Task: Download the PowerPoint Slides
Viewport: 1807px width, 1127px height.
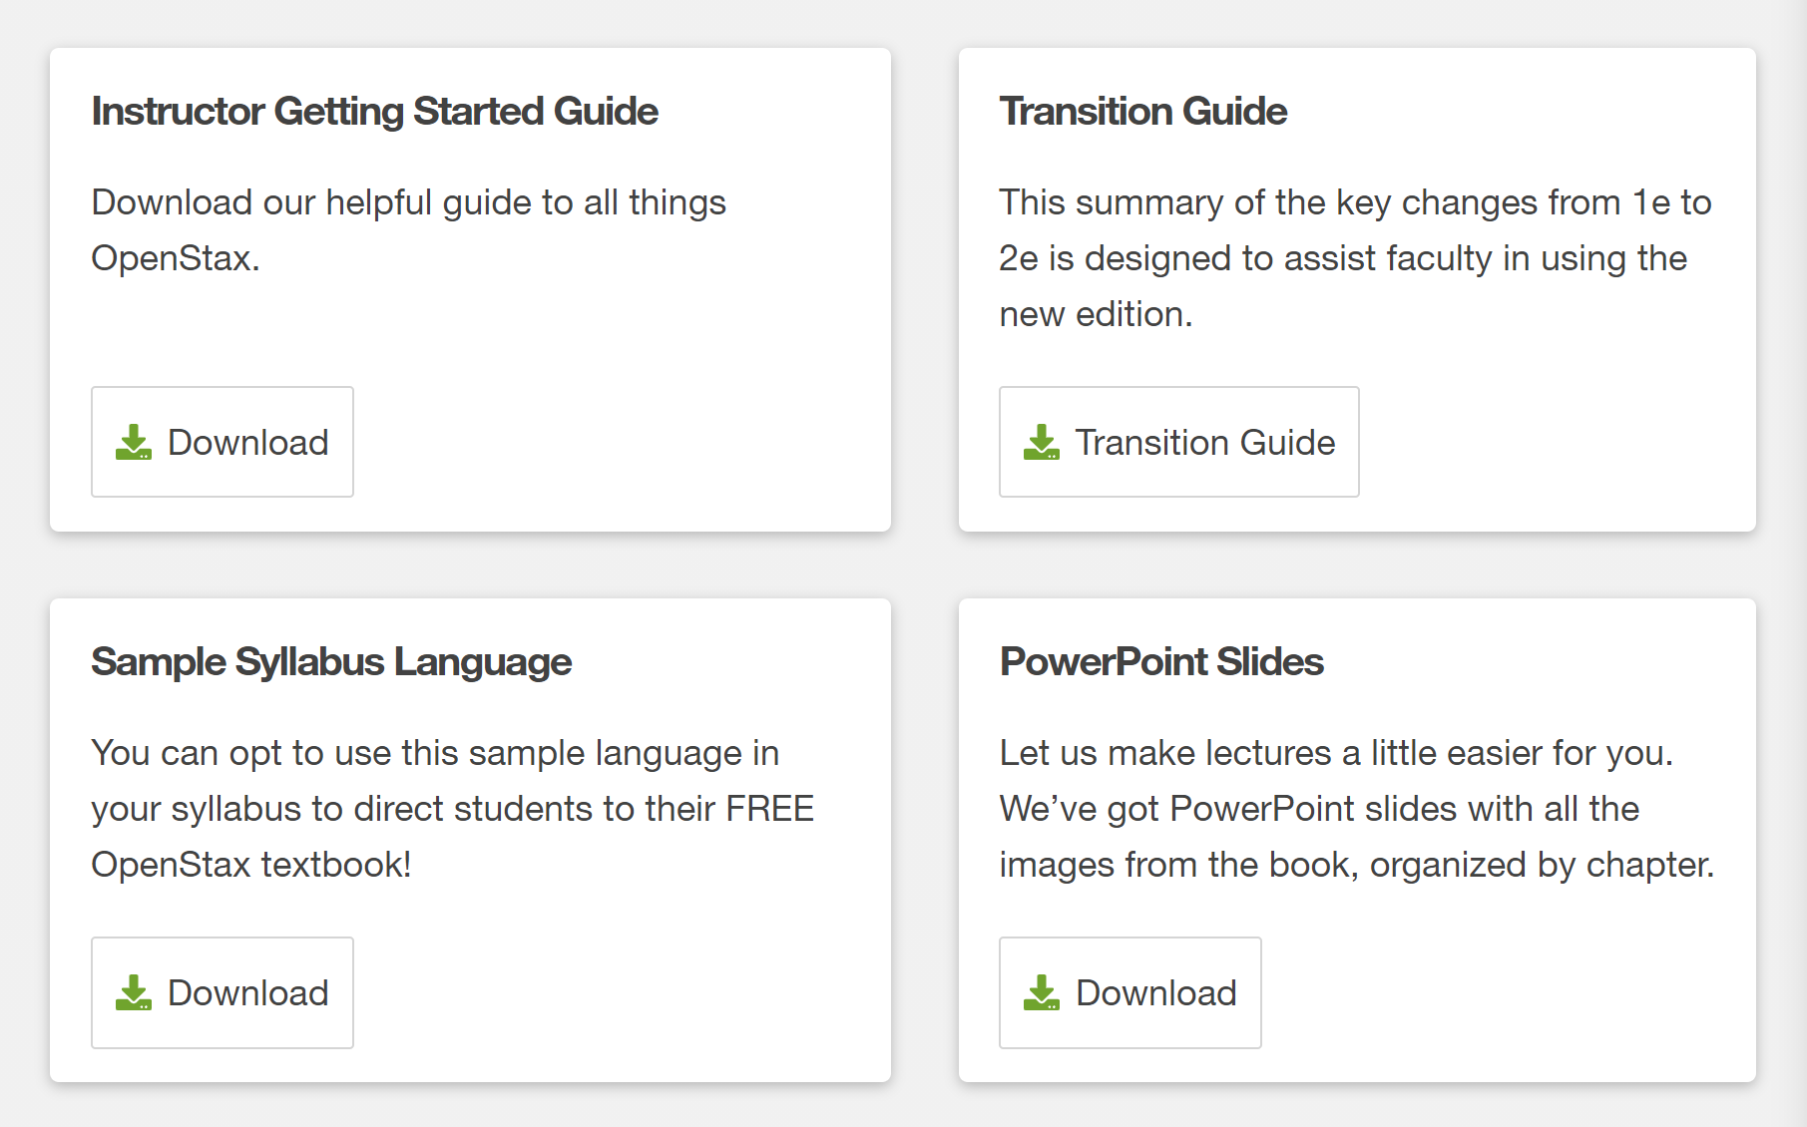Action: 1129,992
